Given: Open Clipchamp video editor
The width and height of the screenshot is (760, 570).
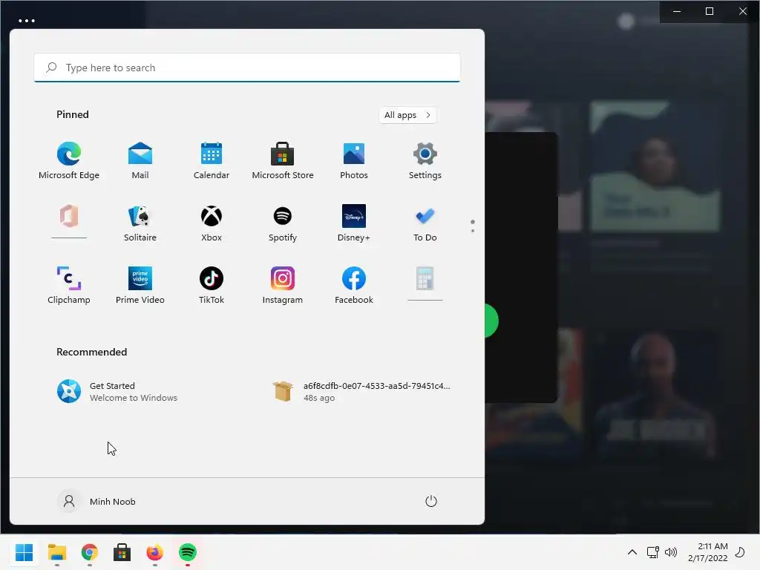Looking at the screenshot, I should click(x=69, y=286).
